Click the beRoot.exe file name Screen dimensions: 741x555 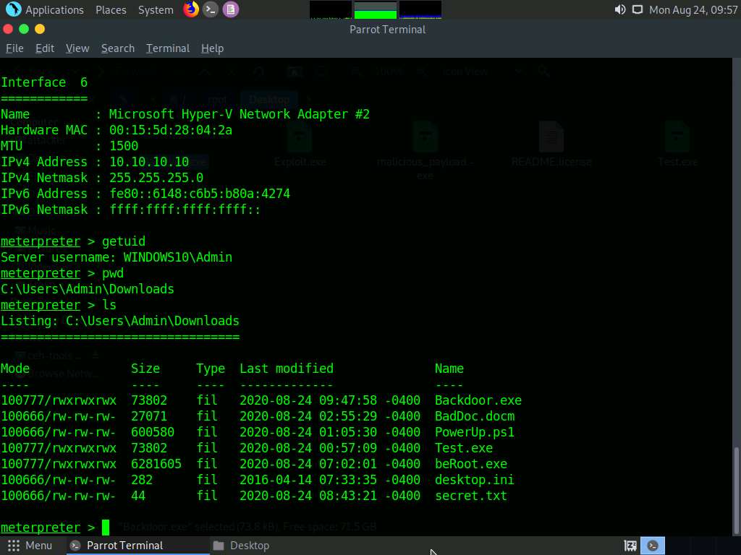pyautogui.click(x=470, y=464)
